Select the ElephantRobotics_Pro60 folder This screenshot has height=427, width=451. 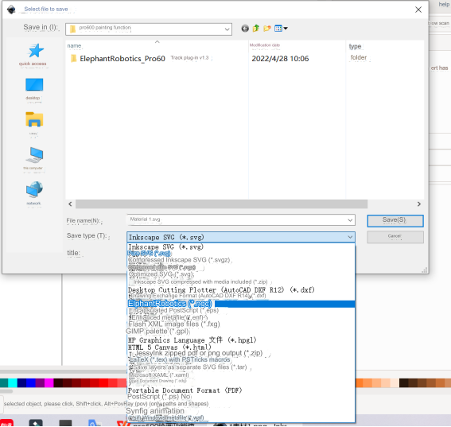(122, 59)
